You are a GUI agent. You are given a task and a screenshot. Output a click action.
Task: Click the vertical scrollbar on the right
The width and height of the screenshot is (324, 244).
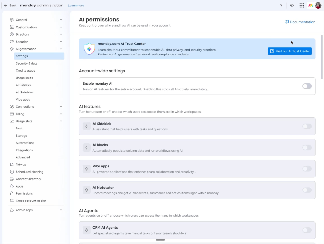point(322,57)
